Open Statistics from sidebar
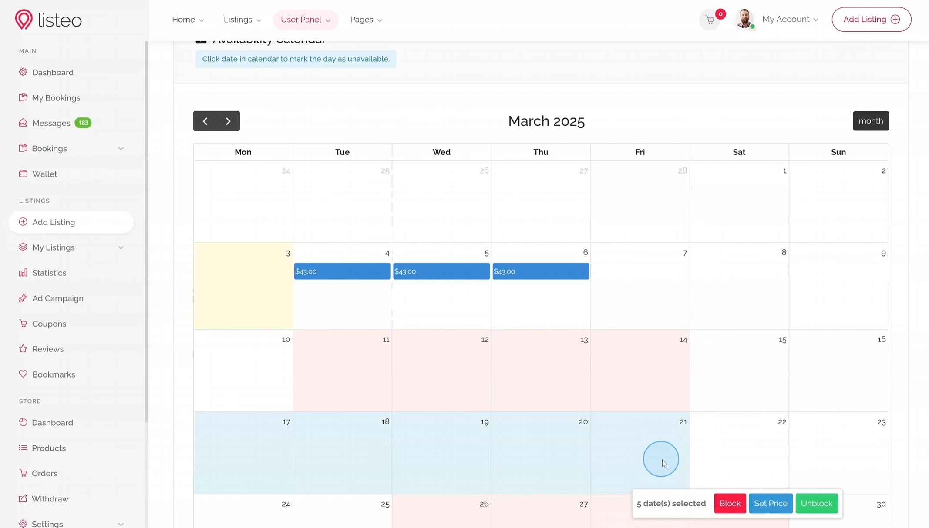This screenshot has width=929, height=528. (x=49, y=273)
